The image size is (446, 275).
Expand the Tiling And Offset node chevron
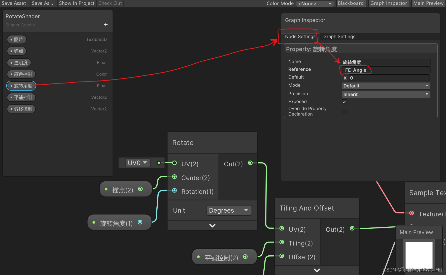[317, 270]
